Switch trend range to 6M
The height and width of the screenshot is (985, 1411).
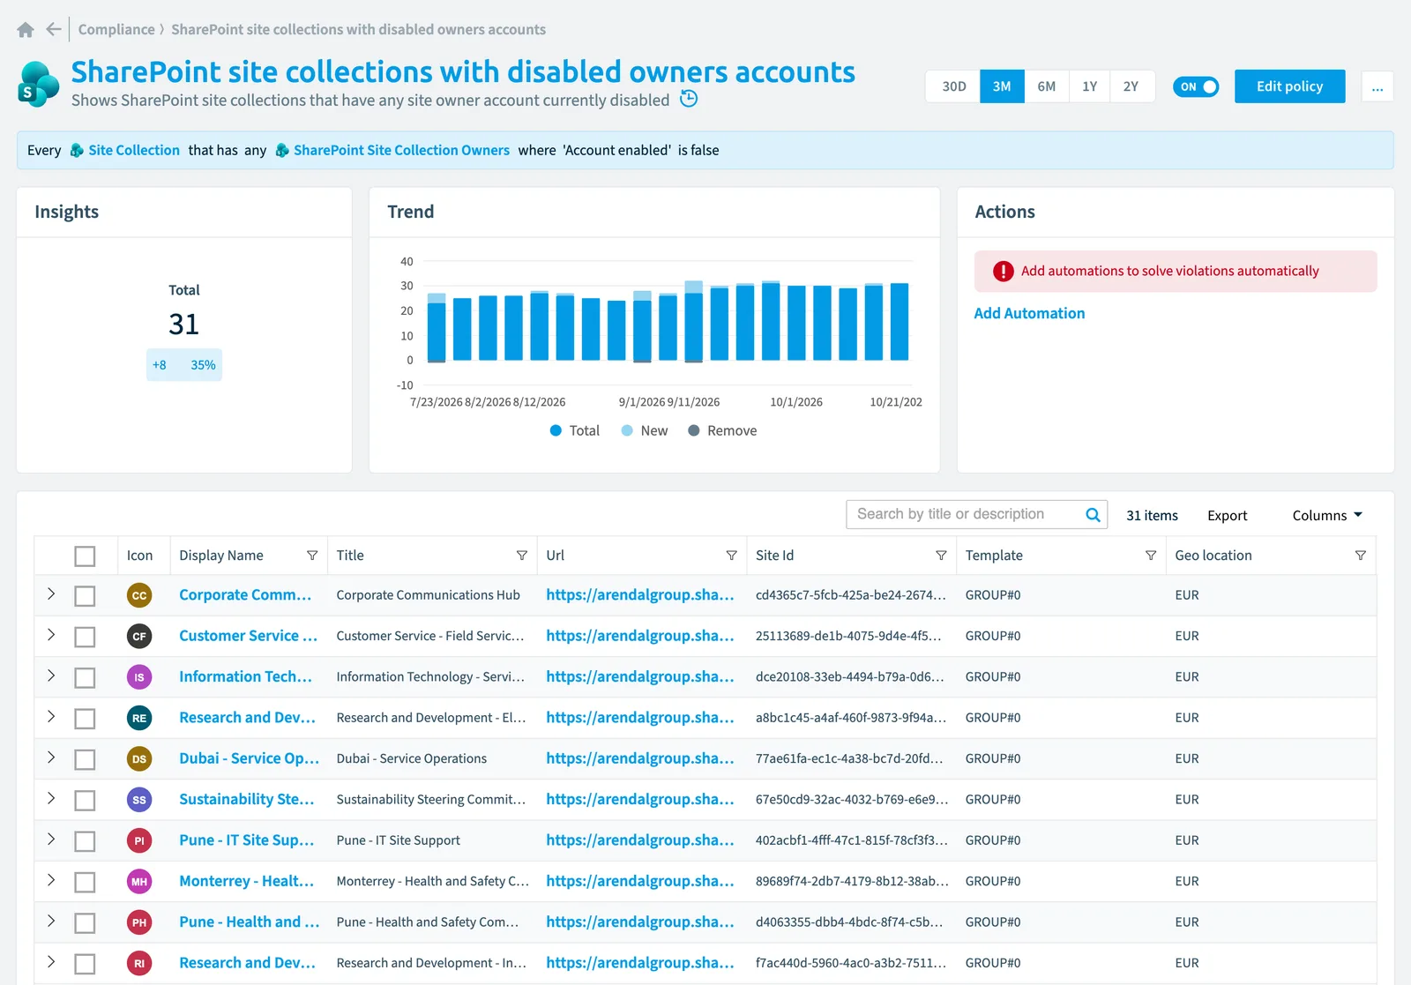click(1047, 86)
